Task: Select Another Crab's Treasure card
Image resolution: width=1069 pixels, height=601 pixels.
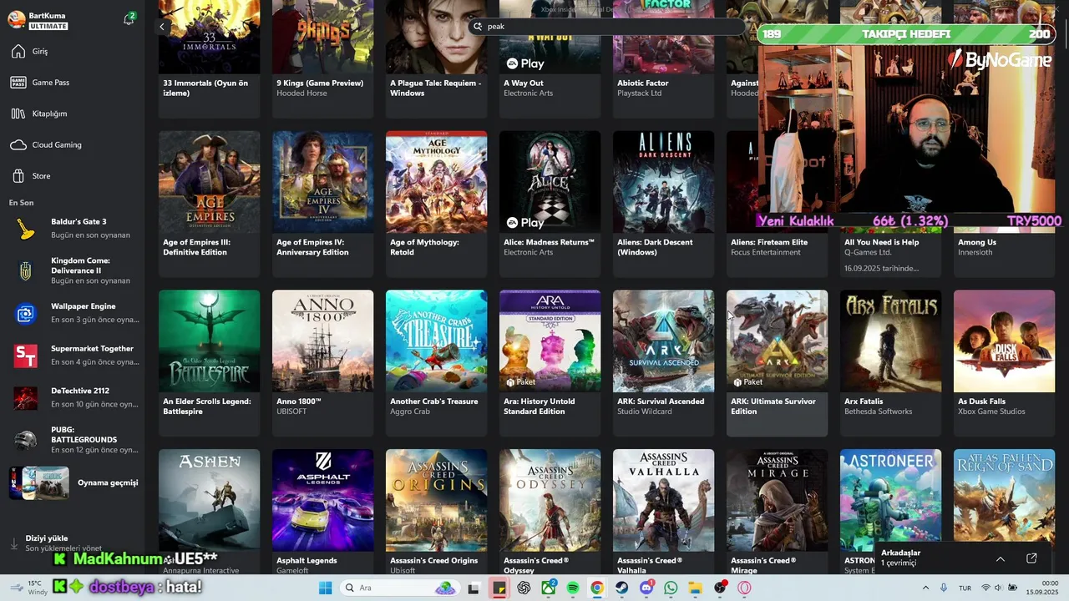Action: pos(436,362)
